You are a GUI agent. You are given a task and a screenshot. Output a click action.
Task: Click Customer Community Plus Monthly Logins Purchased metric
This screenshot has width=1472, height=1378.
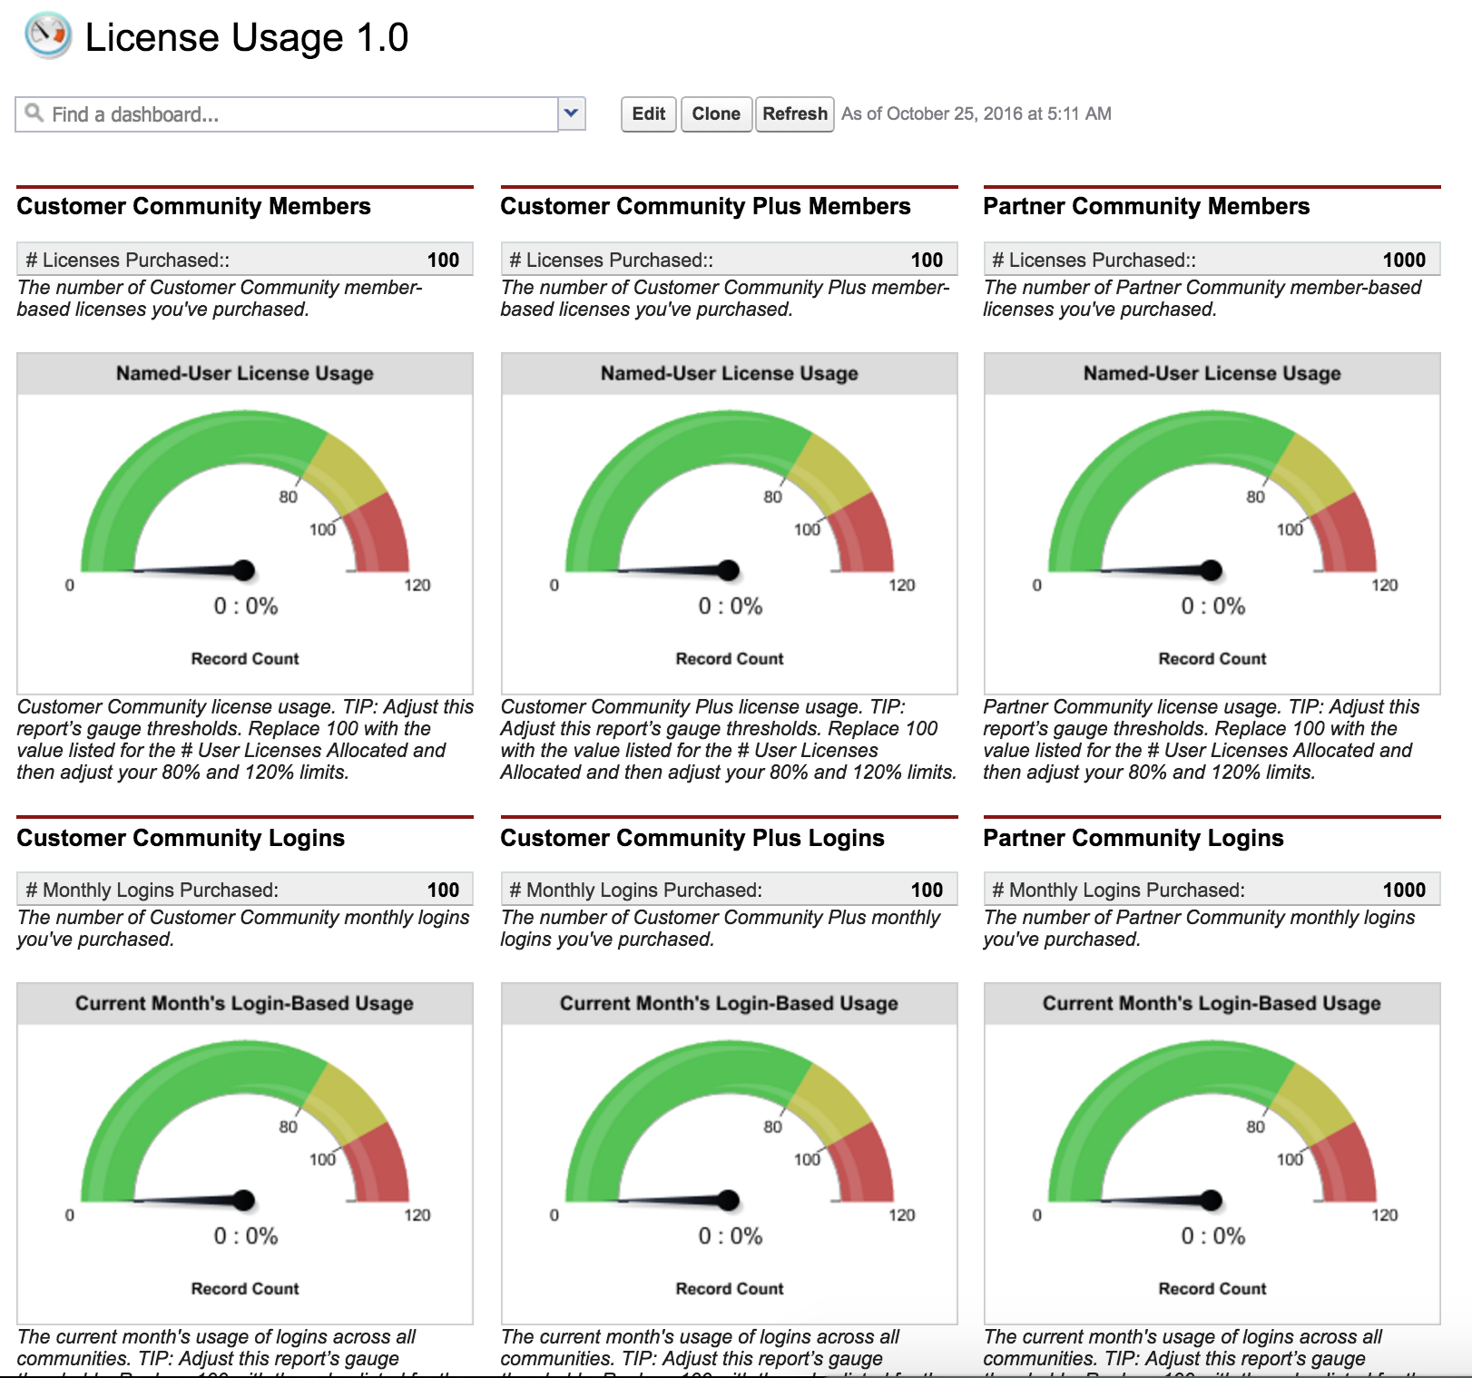pos(729,890)
